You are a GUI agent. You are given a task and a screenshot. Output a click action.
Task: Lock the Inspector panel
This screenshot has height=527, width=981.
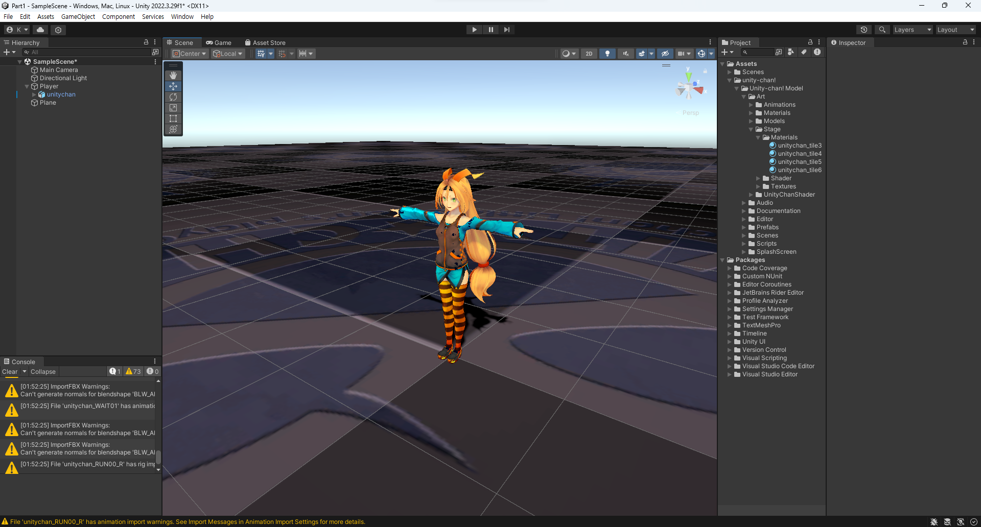point(965,42)
